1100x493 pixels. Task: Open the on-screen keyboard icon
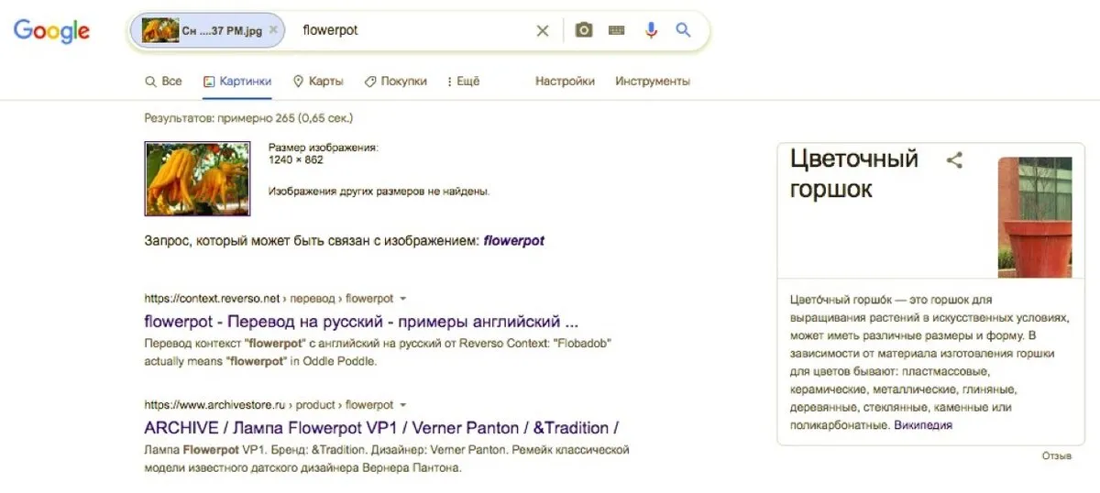tap(616, 30)
